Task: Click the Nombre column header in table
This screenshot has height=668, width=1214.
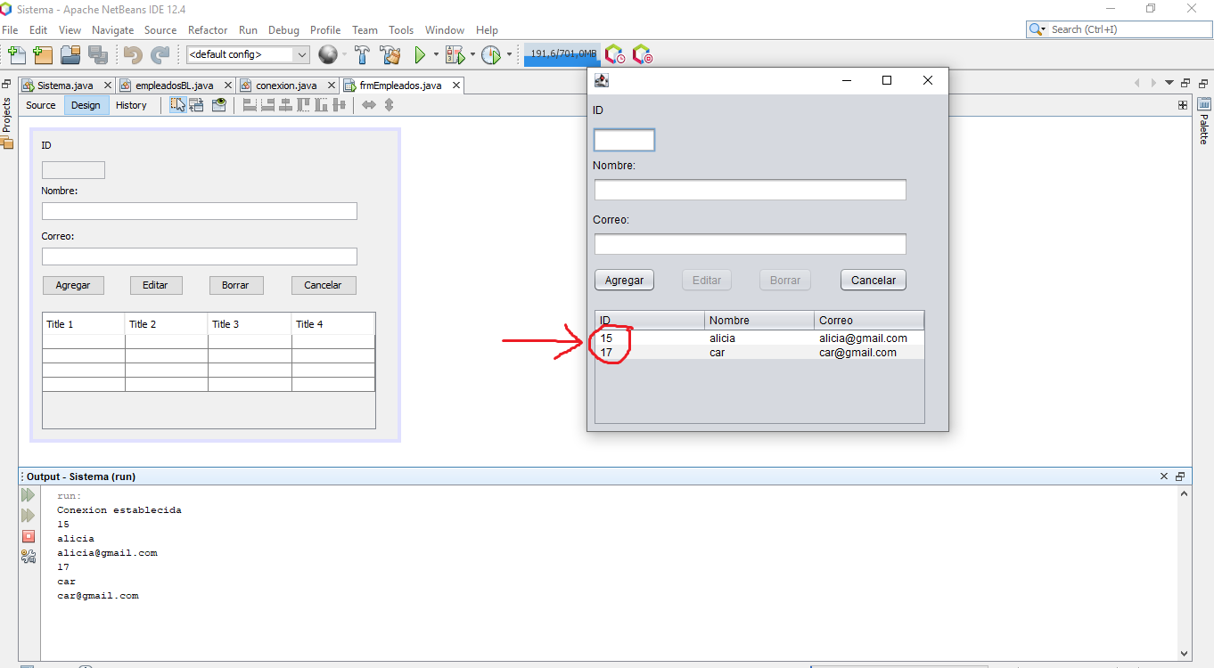Action: [x=759, y=321]
